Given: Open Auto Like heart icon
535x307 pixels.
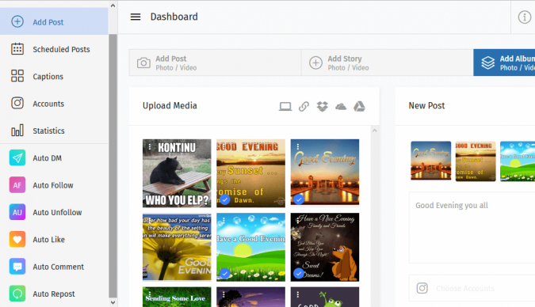Looking at the screenshot, I should [x=17, y=239].
